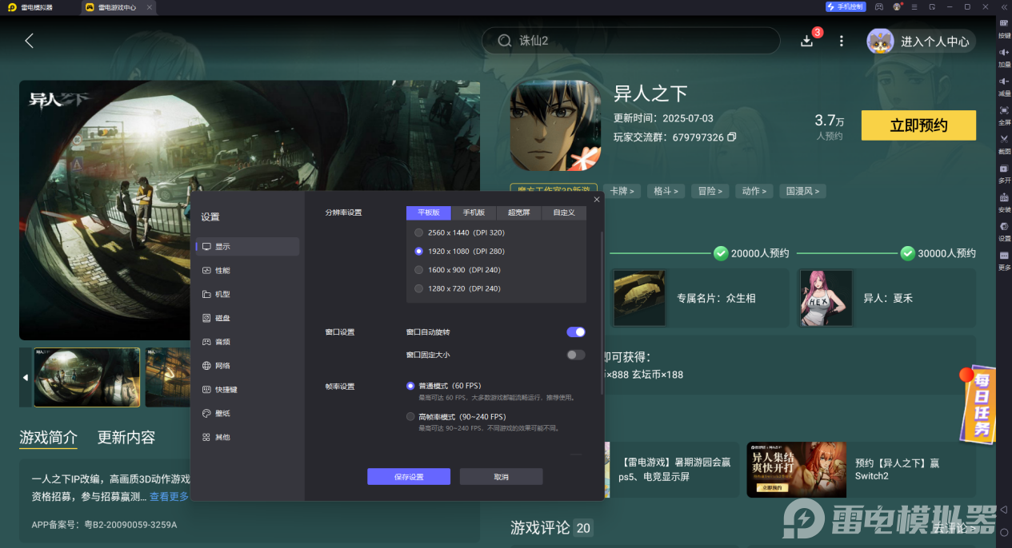Select 高帧率模式 90~240 FPS radio
The height and width of the screenshot is (548, 1012).
(411, 417)
